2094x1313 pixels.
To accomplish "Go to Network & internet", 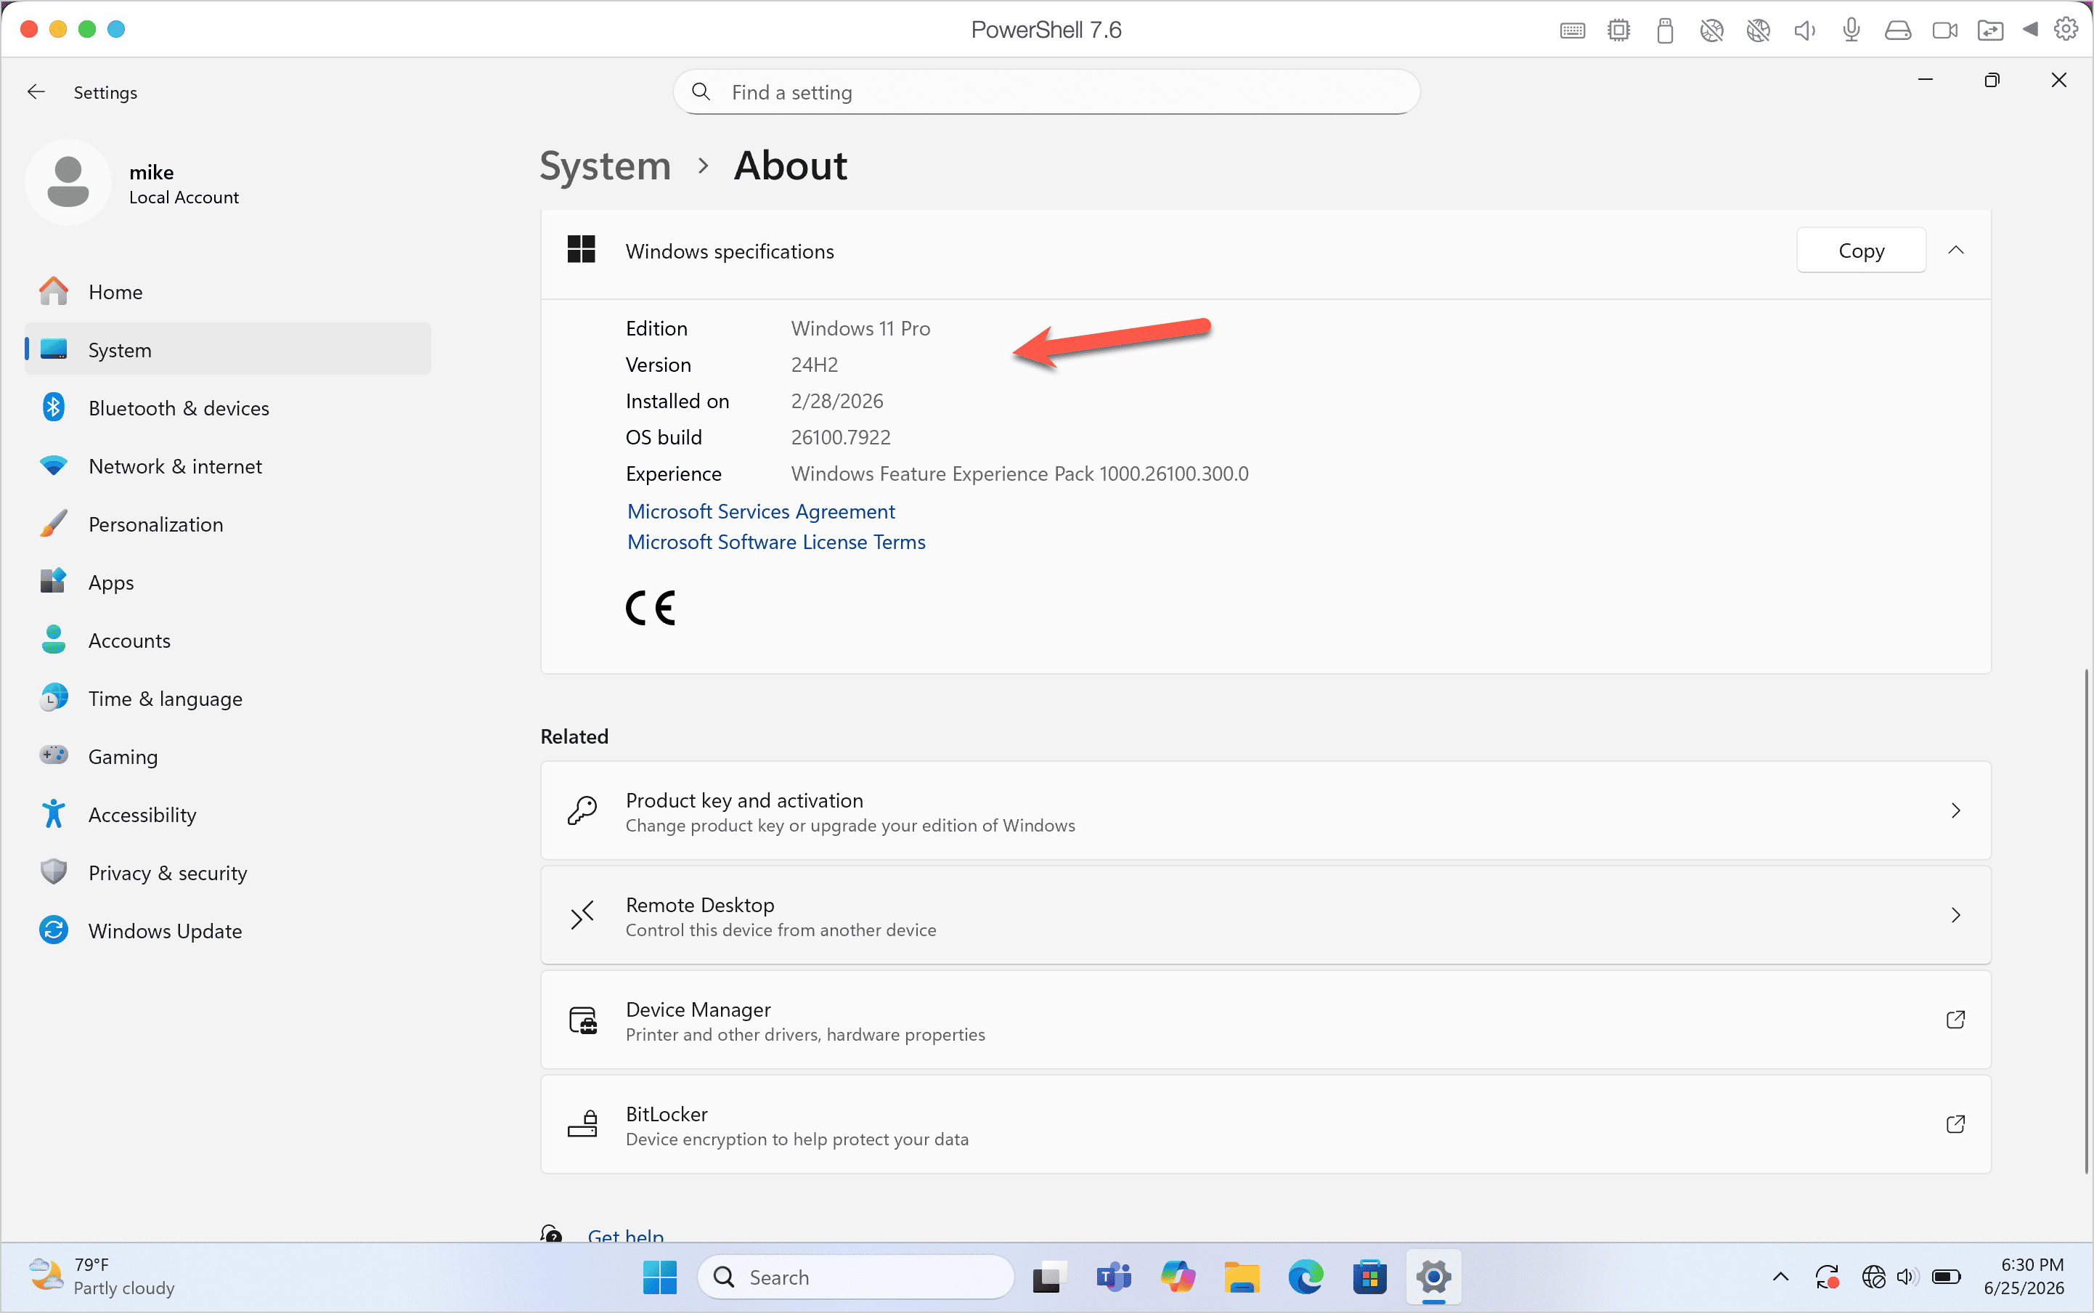I will coord(227,466).
